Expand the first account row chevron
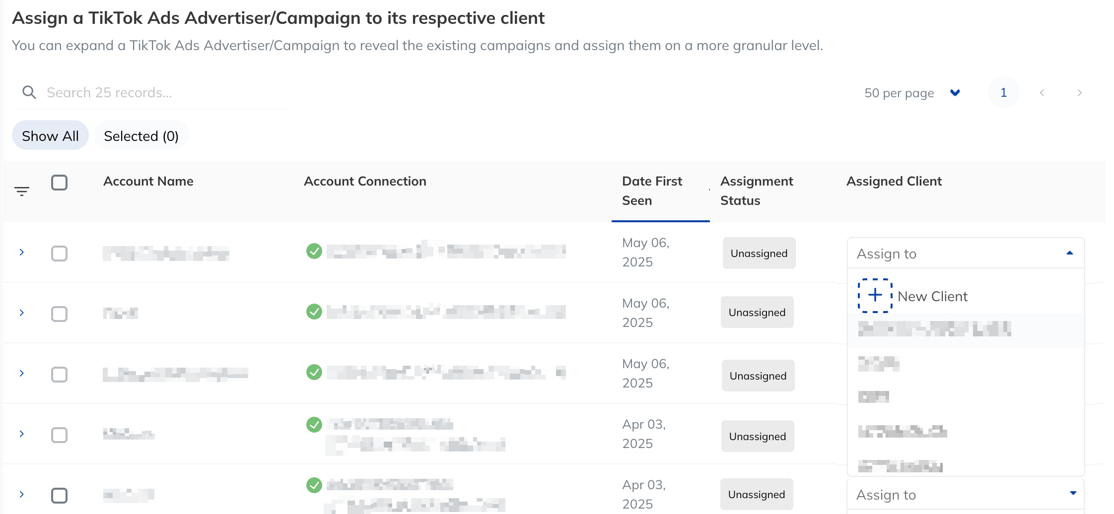The width and height of the screenshot is (1114, 514). click(x=22, y=252)
